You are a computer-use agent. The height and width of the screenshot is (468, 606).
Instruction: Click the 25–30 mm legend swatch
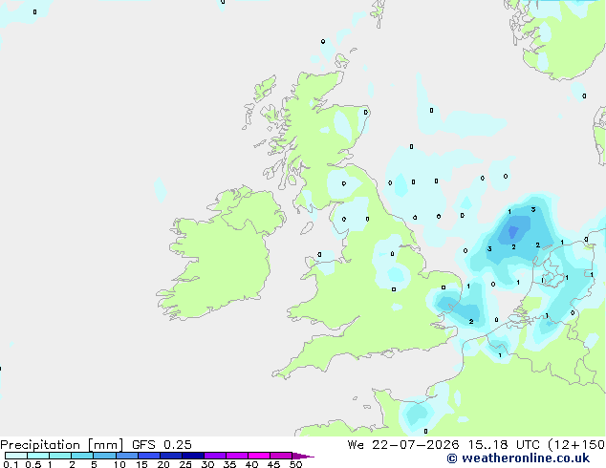[193, 456]
